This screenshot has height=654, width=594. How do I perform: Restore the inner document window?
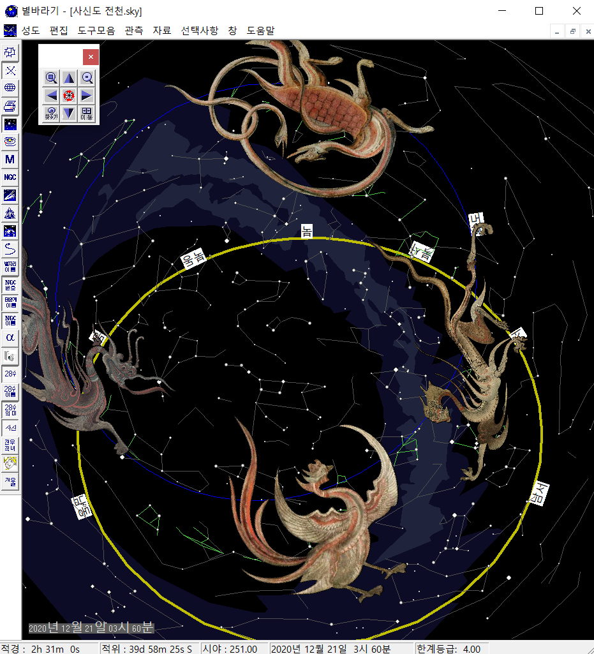pos(573,31)
